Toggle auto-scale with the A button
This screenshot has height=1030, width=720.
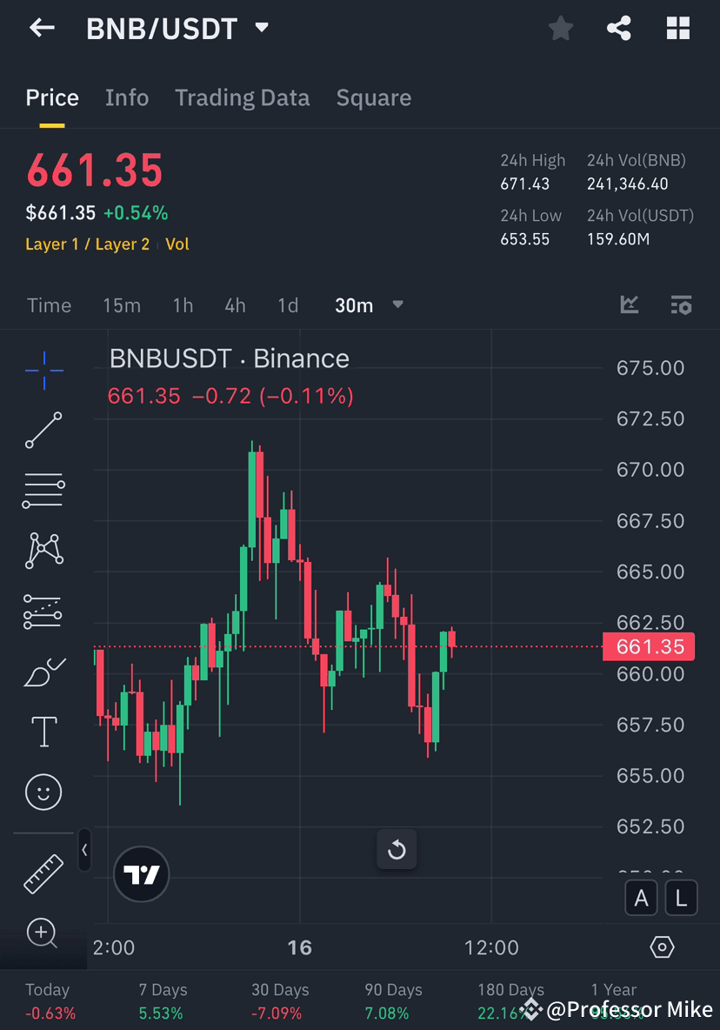tap(642, 897)
